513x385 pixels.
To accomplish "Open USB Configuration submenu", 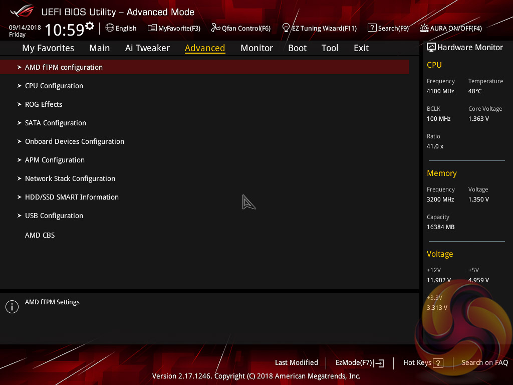I will 54,216.
